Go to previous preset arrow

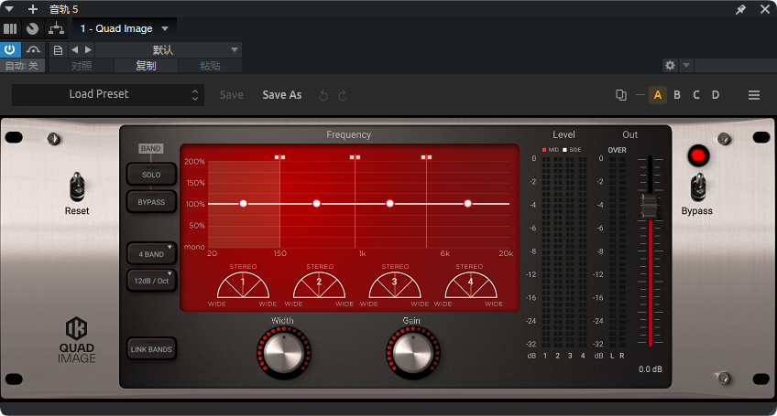click(x=75, y=49)
